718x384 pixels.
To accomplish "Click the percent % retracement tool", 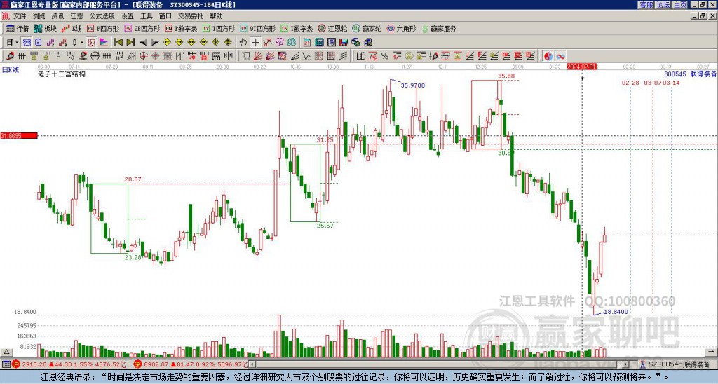I will coord(385,56).
